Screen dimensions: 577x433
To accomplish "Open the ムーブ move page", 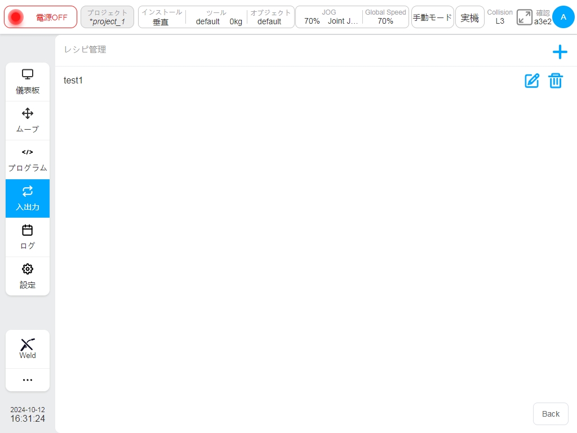I will (x=28, y=121).
